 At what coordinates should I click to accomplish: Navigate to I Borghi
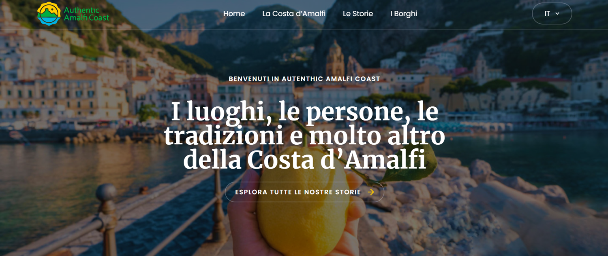pyautogui.click(x=404, y=13)
